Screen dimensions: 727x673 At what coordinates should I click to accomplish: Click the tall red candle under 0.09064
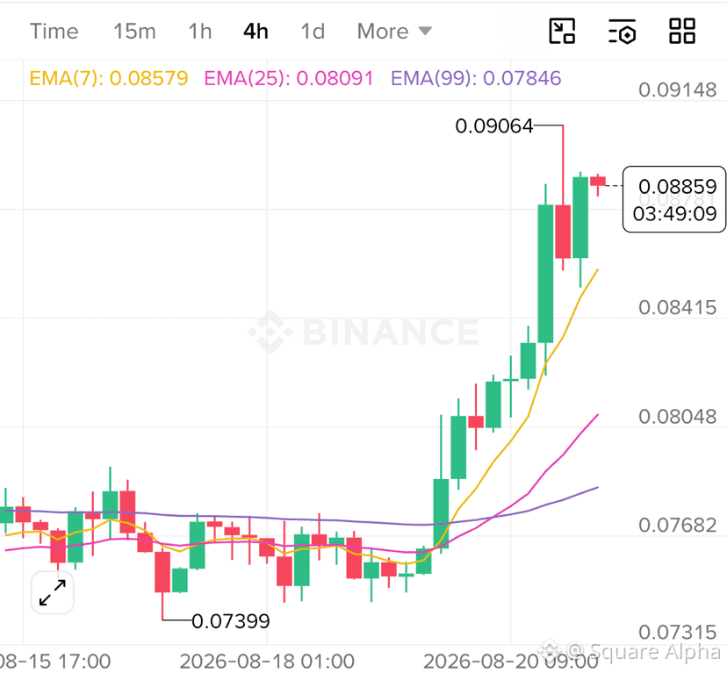click(563, 232)
